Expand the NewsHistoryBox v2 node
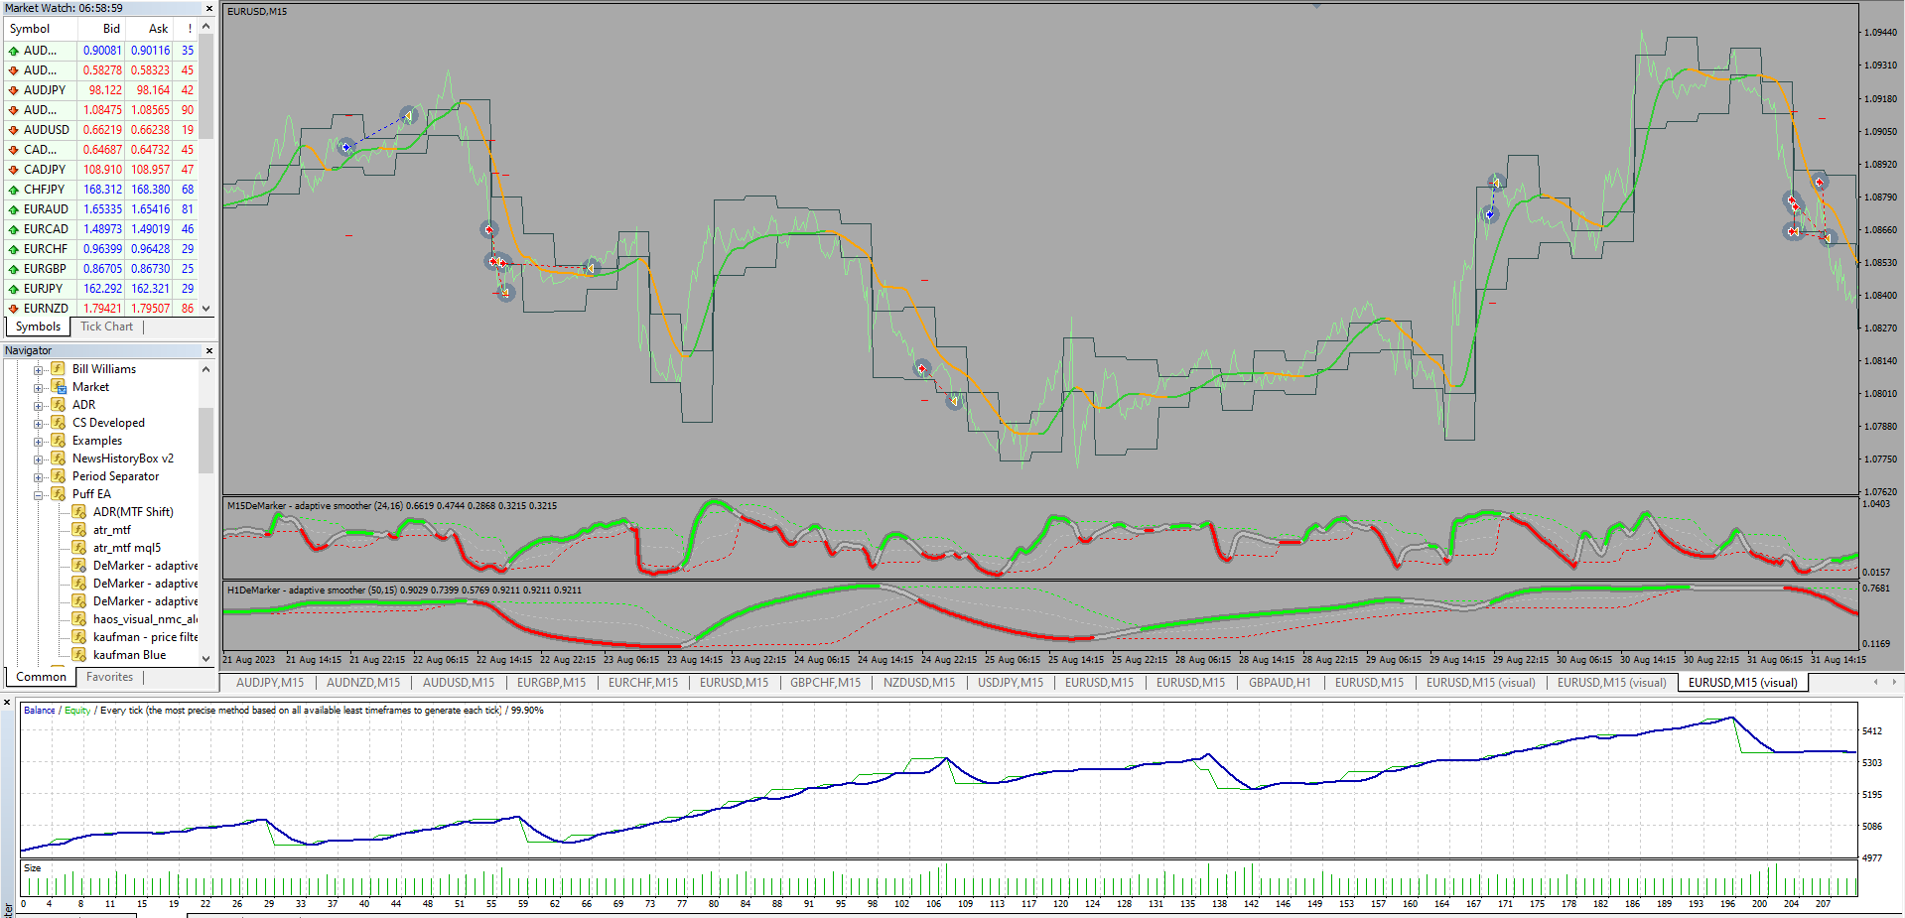 pos(38,459)
